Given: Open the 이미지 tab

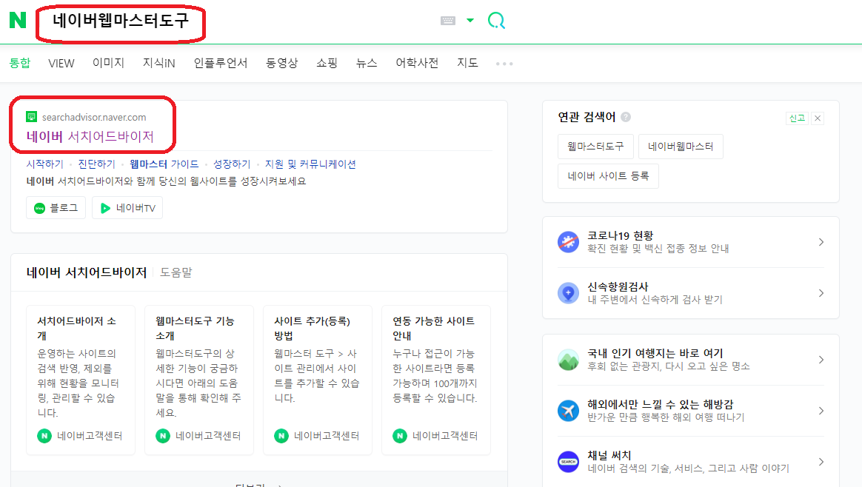Looking at the screenshot, I should [108, 63].
